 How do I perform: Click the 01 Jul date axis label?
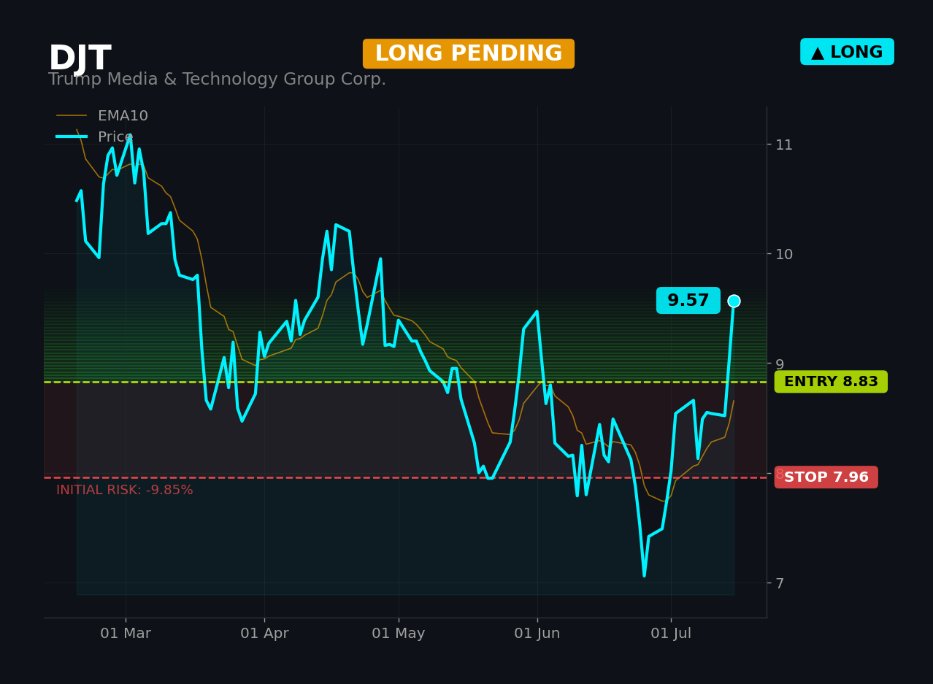pos(671,634)
